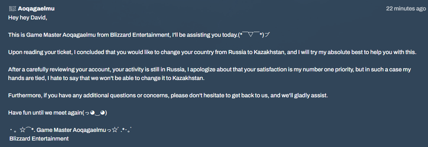Viewport: 428px width, 147px height.
Task: Click the "Have fun until we meet again" text
Action: (45, 113)
